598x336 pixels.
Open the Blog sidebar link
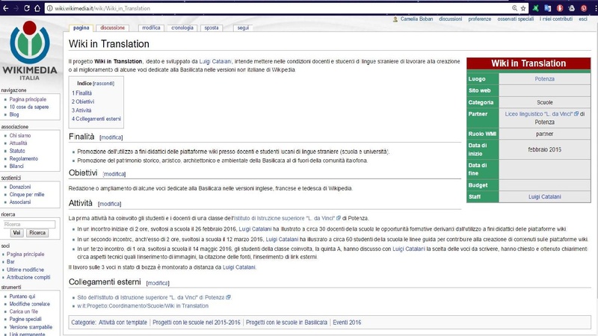[14, 115]
